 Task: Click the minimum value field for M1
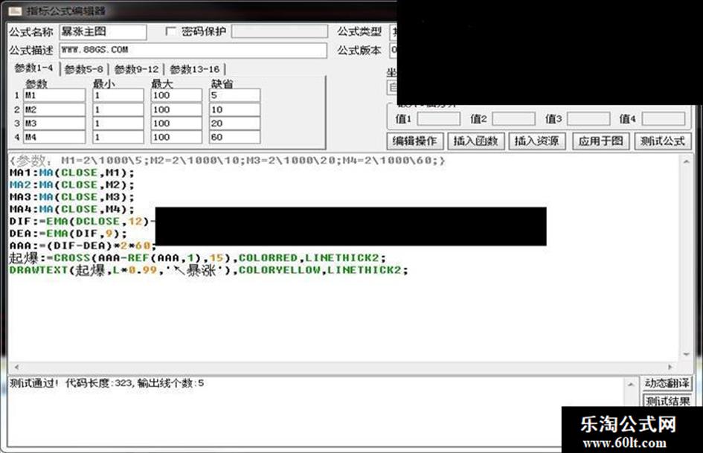pyautogui.click(x=118, y=95)
